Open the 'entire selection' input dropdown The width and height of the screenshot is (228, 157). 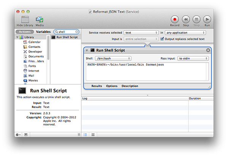coord(141,39)
